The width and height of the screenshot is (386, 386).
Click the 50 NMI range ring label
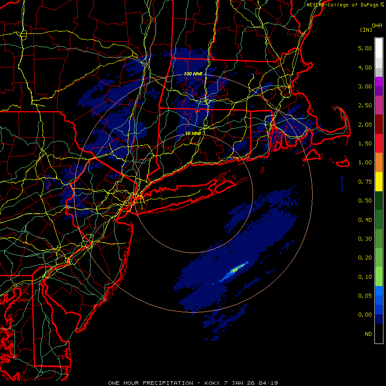coord(193,133)
